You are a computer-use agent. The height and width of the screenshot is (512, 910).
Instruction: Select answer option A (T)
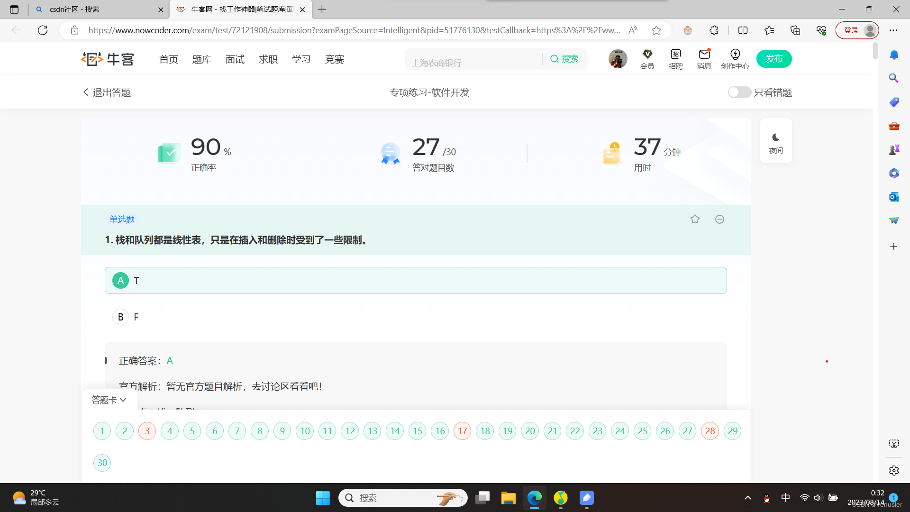[120, 281]
